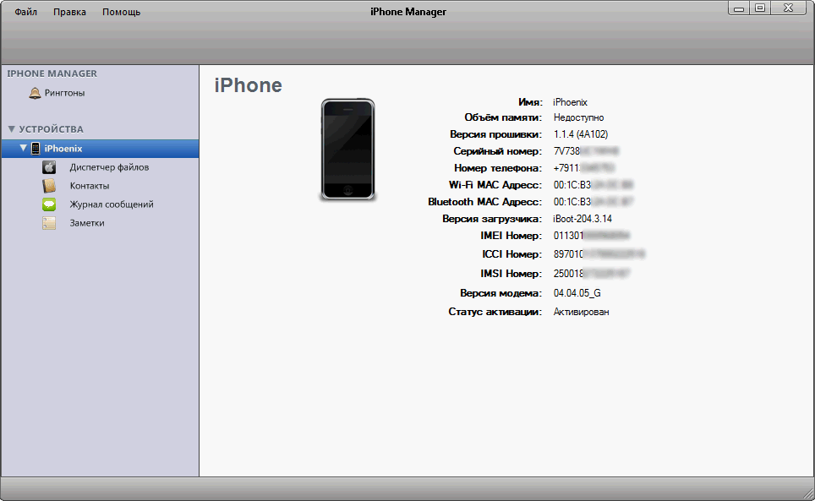Close the iPhone Manager window

(x=789, y=8)
